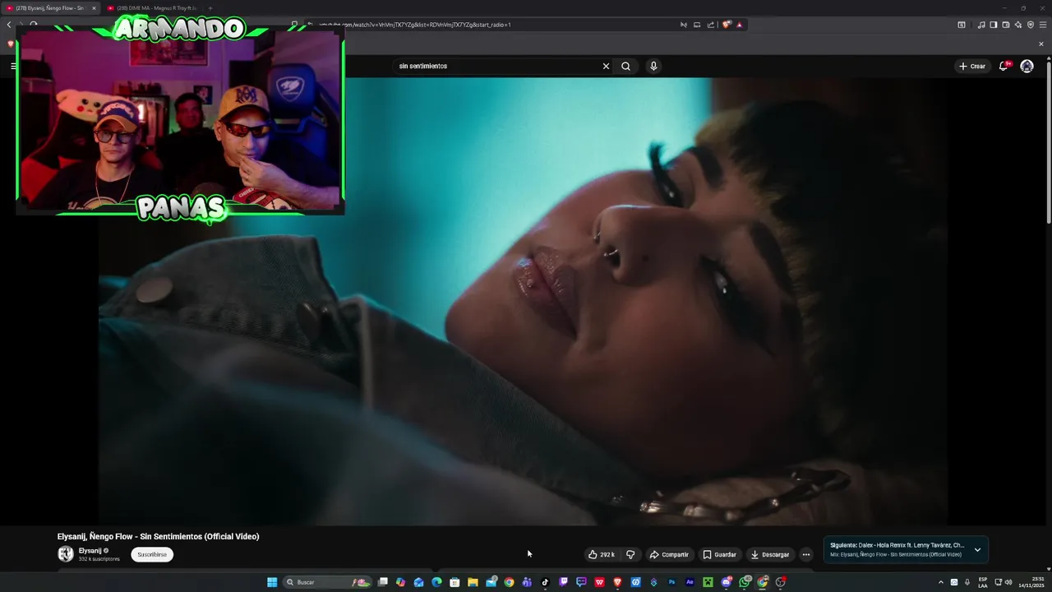Start voice search with microphone icon

pyautogui.click(x=653, y=66)
